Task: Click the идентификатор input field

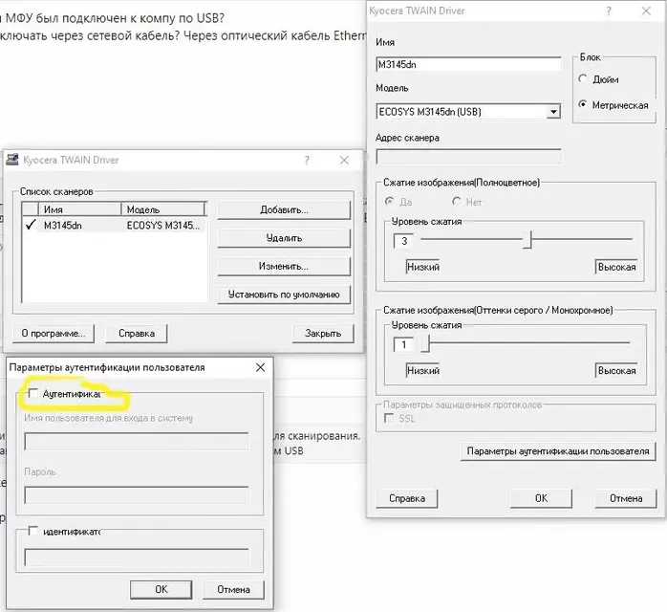Action: click(137, 557)
